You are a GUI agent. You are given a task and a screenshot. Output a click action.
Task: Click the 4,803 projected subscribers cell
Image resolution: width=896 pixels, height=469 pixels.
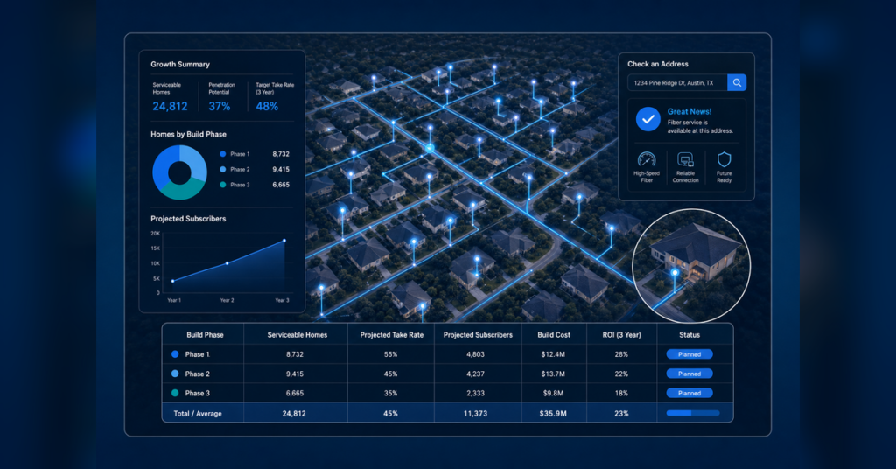[x=475, y=354]
